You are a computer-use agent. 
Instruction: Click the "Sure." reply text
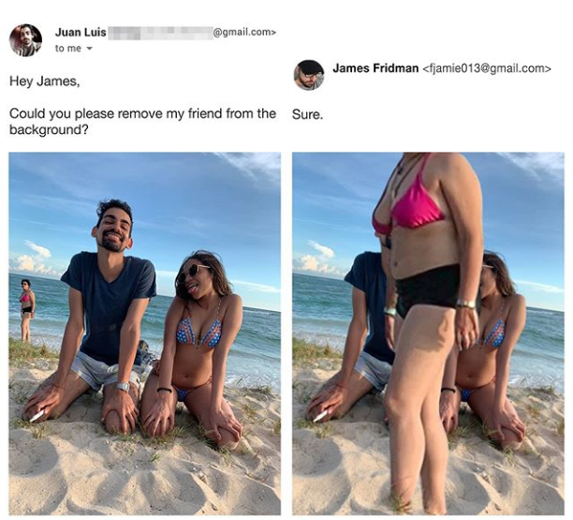point(307,115)
